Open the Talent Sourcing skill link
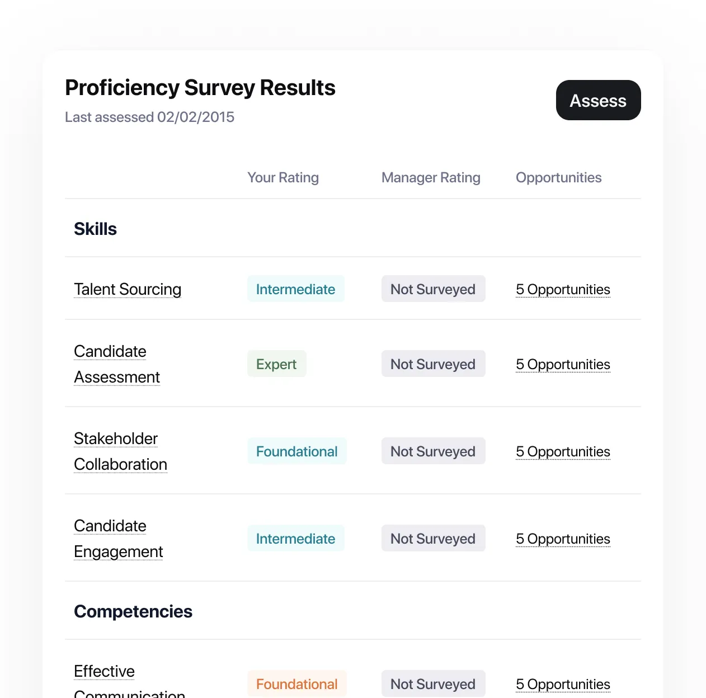 coord(128,289)
